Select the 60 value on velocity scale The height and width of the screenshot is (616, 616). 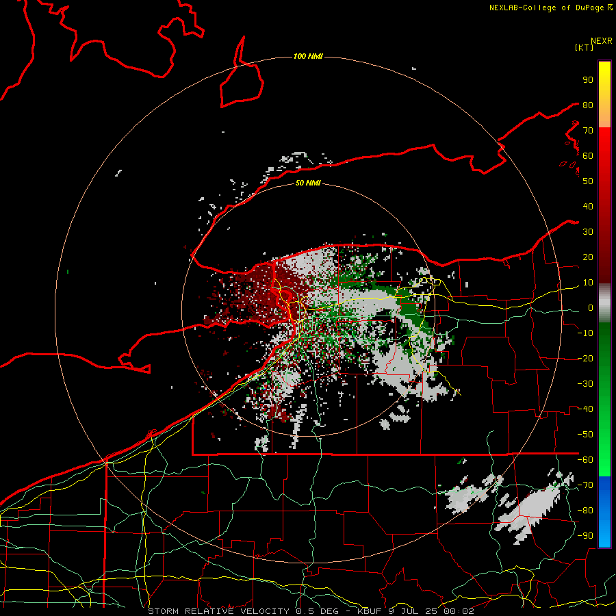(x=588, y=156)
